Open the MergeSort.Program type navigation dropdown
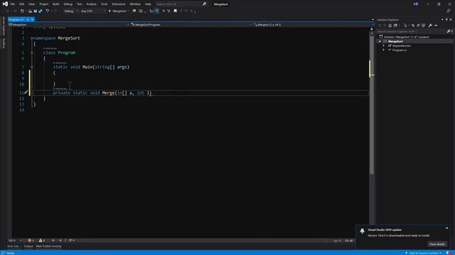Viewport: 455px width, 255px height. (191, 25)
